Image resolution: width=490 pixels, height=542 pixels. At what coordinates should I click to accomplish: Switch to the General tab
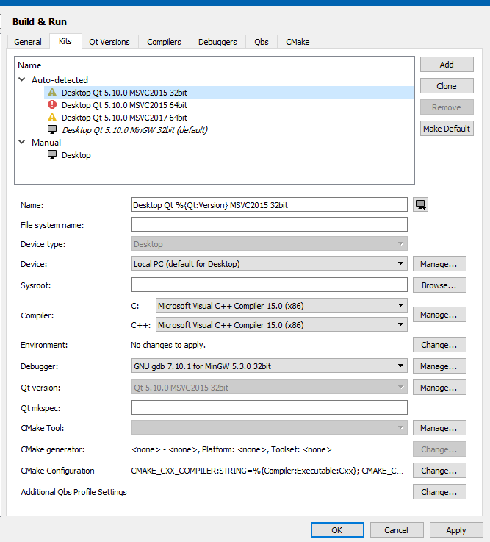pyautogui.click(x=28, y=42)
